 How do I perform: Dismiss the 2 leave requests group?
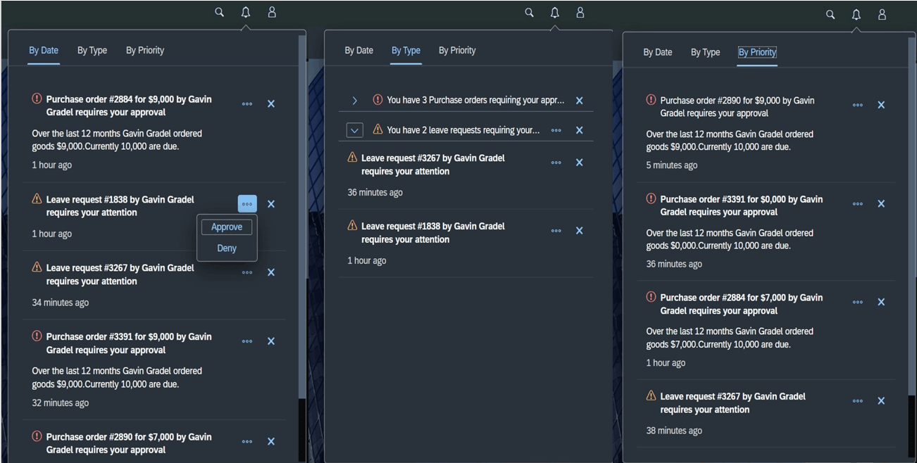[580, 130]
